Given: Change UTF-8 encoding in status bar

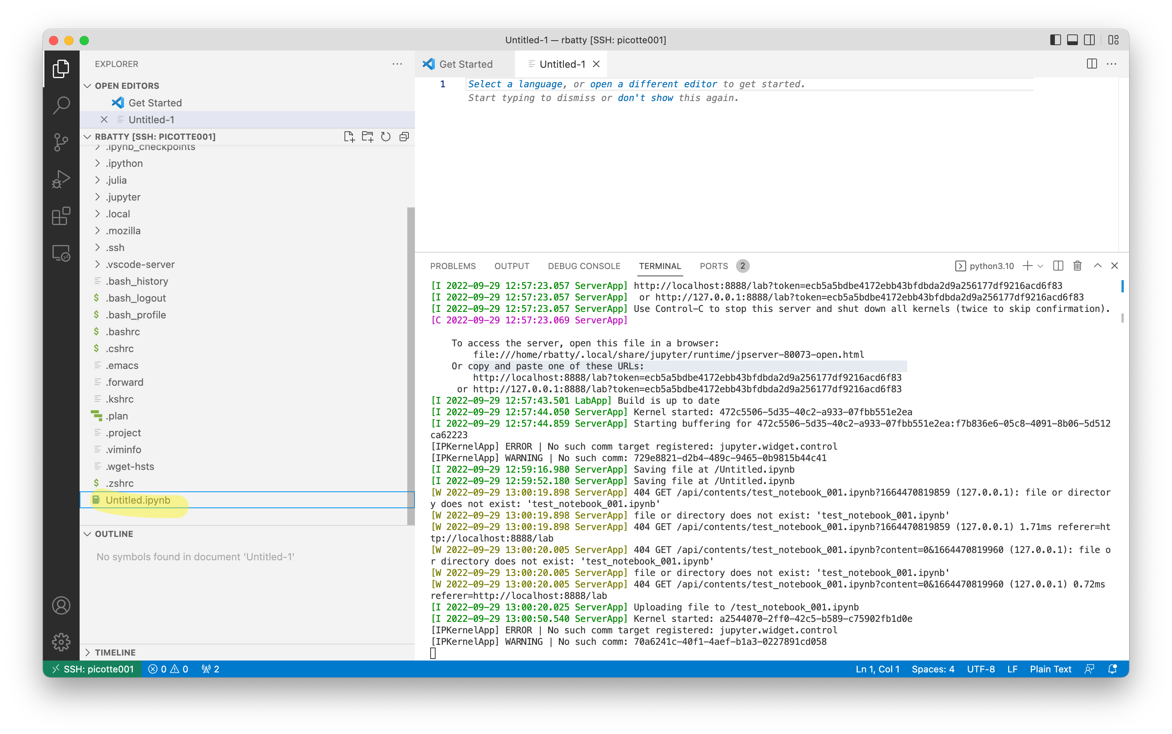Looking at the screenshot, I should (x=980, y=669).
